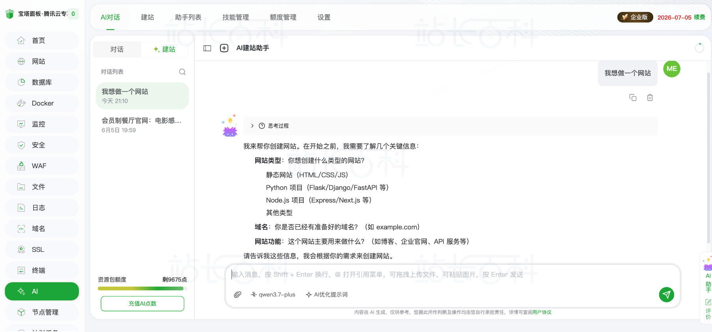Screen dimensions: 712x332
Task: Click the notification count 0 badge
Action: point(73,14)
